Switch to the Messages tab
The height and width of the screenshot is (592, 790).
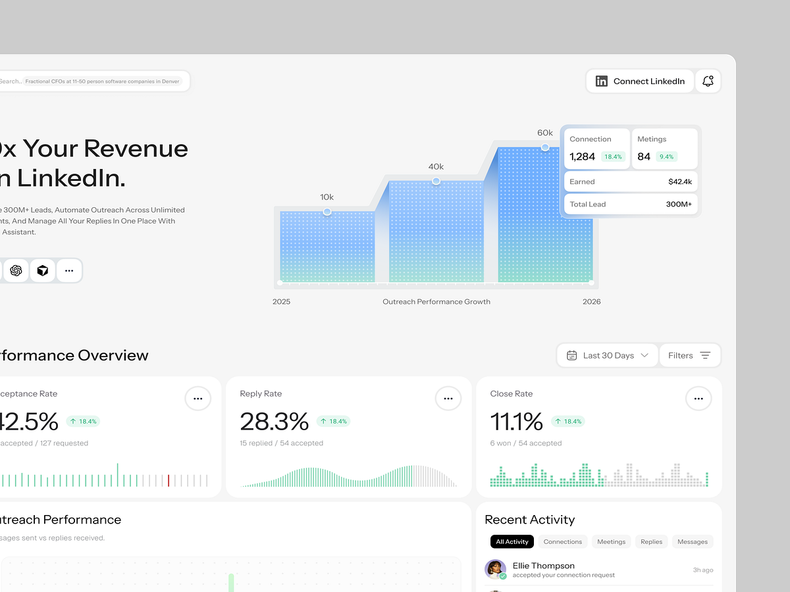pos(693,541)
